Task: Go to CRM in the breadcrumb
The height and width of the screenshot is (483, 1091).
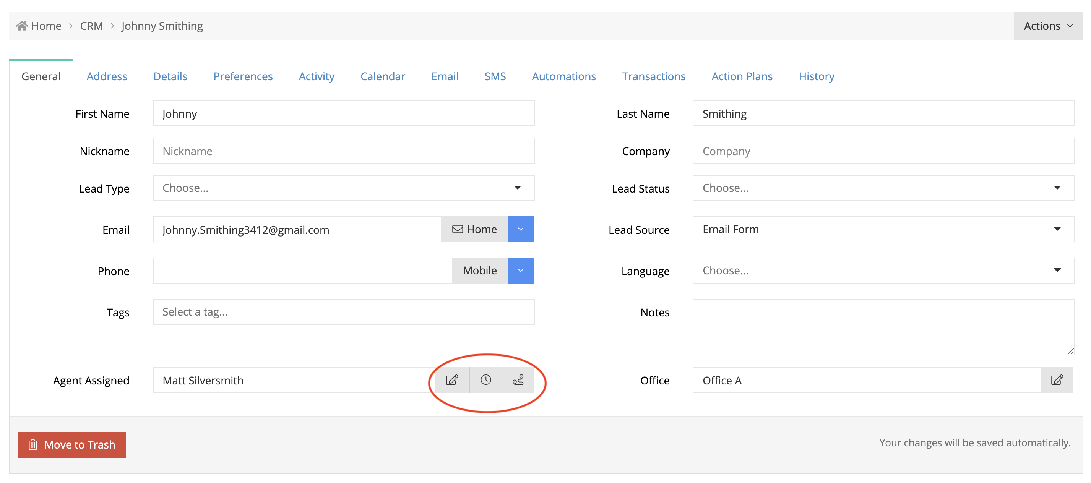Action: [91, 26]
